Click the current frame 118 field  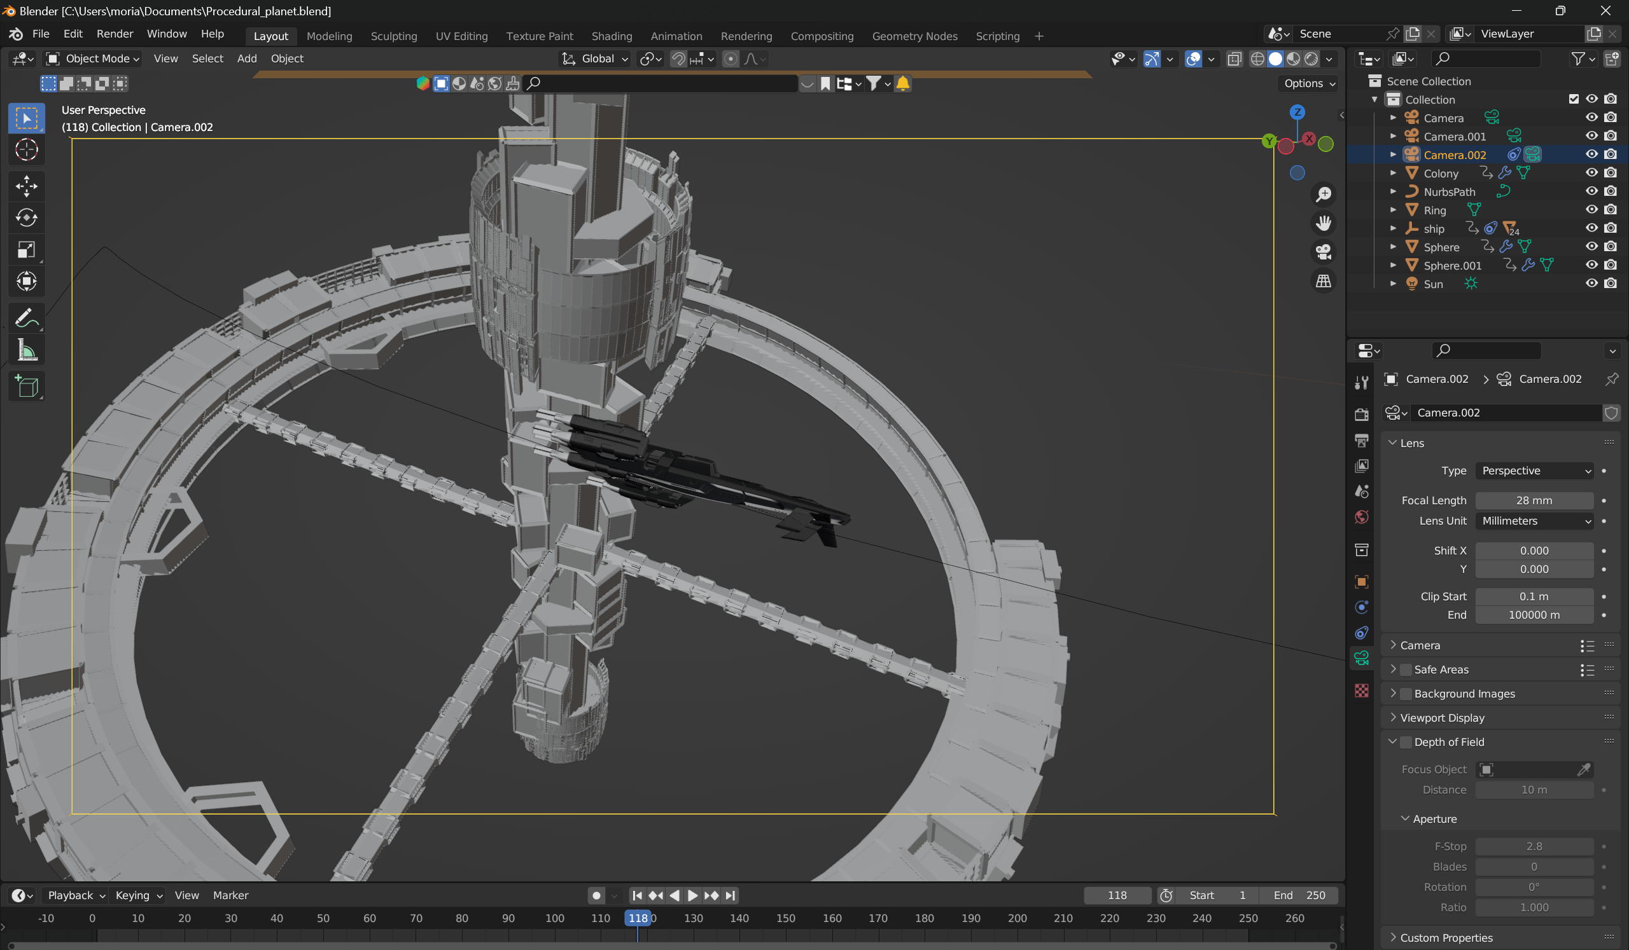[1117, 895]
